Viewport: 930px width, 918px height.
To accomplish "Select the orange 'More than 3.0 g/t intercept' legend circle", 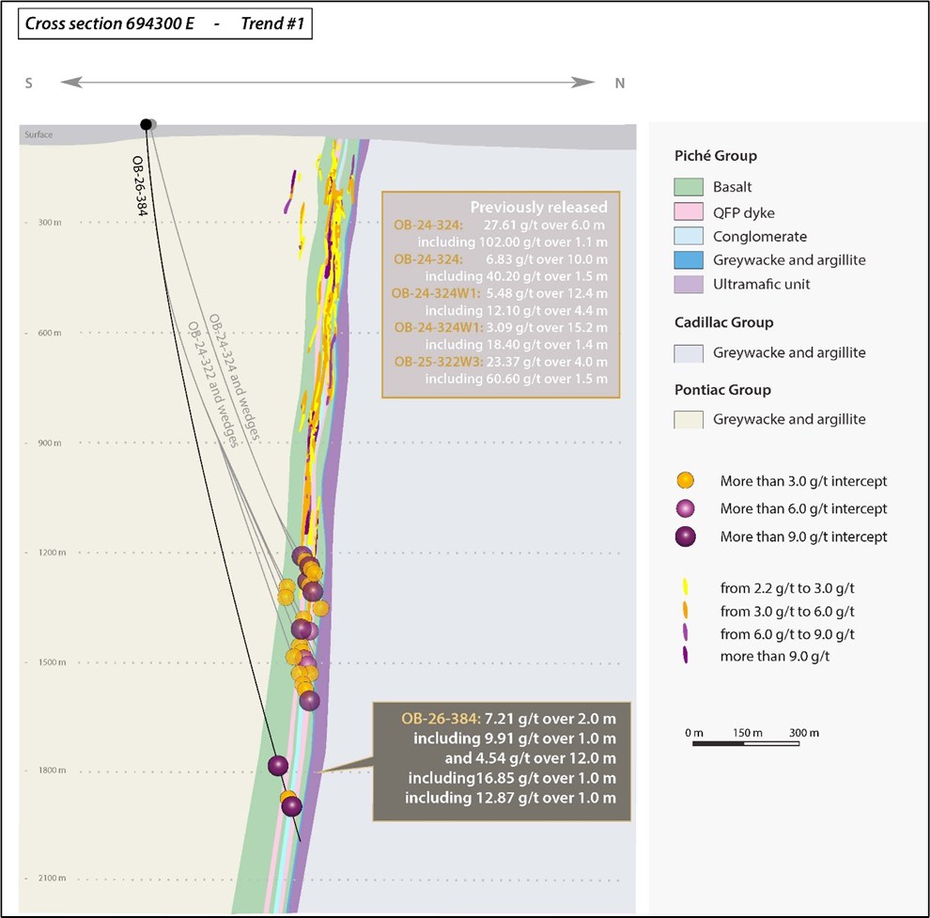I will 688,481.
